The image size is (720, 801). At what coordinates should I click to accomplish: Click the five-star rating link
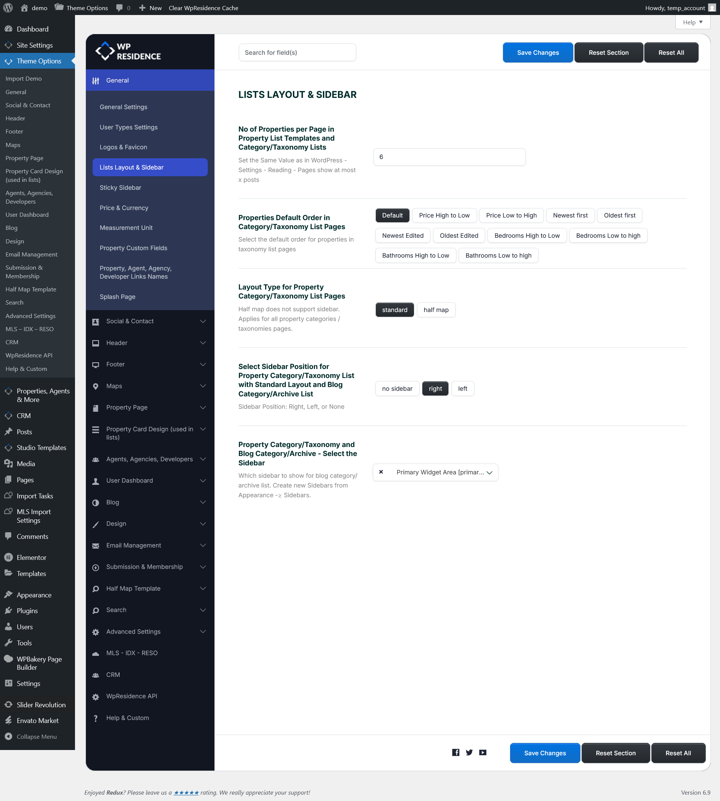tap(186, 792)
